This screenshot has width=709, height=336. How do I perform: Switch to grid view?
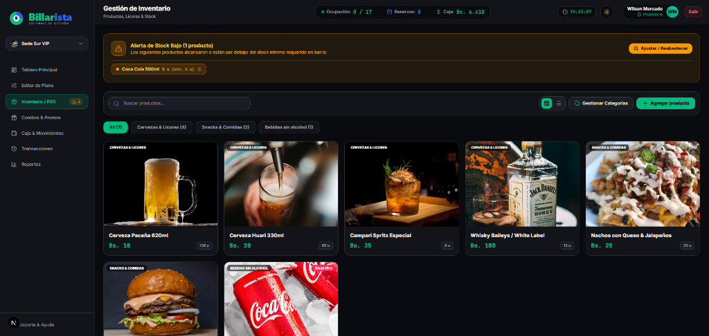tap(547, 104)
